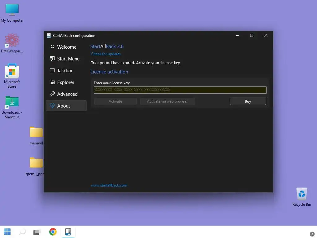This screenshot has width=317, height=238.
Task: Select the memwd folder on the desktop
Action: [x=36, y=136]
